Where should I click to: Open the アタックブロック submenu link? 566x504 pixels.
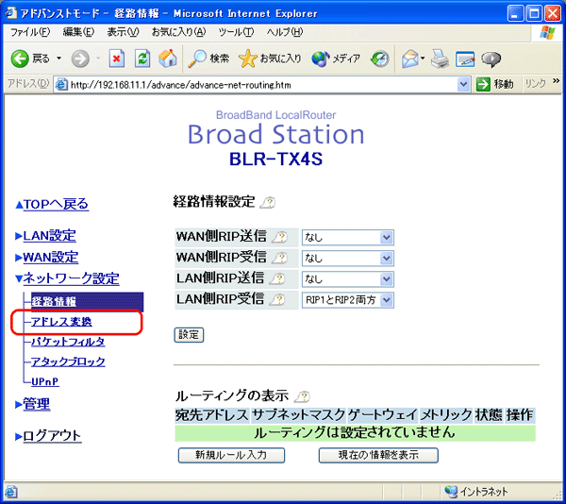68,361
